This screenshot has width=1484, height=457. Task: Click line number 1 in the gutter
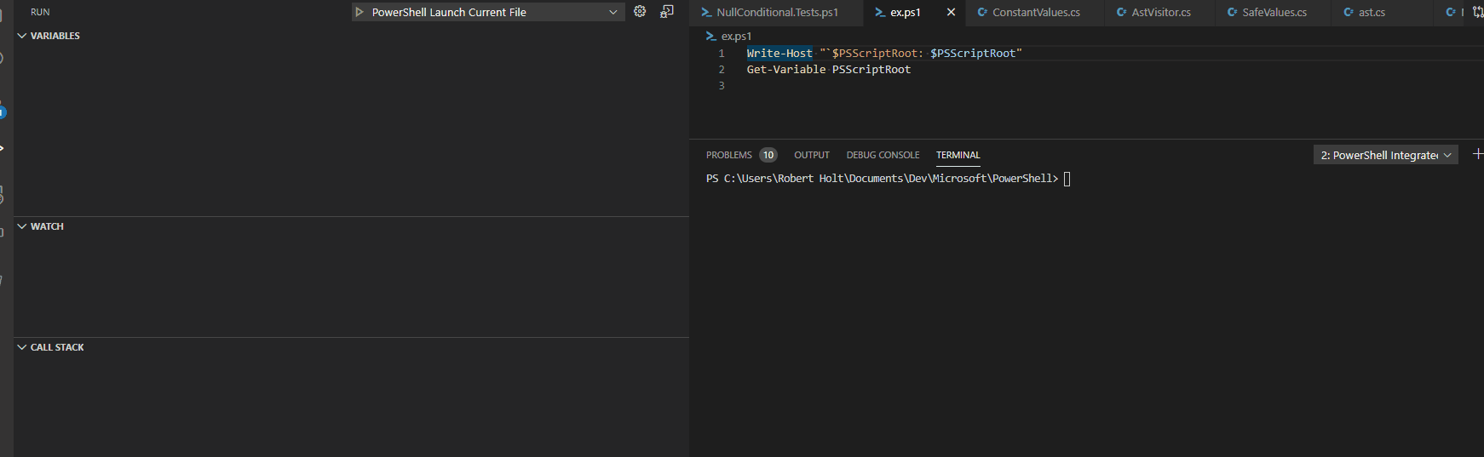[x=722, y=53]
